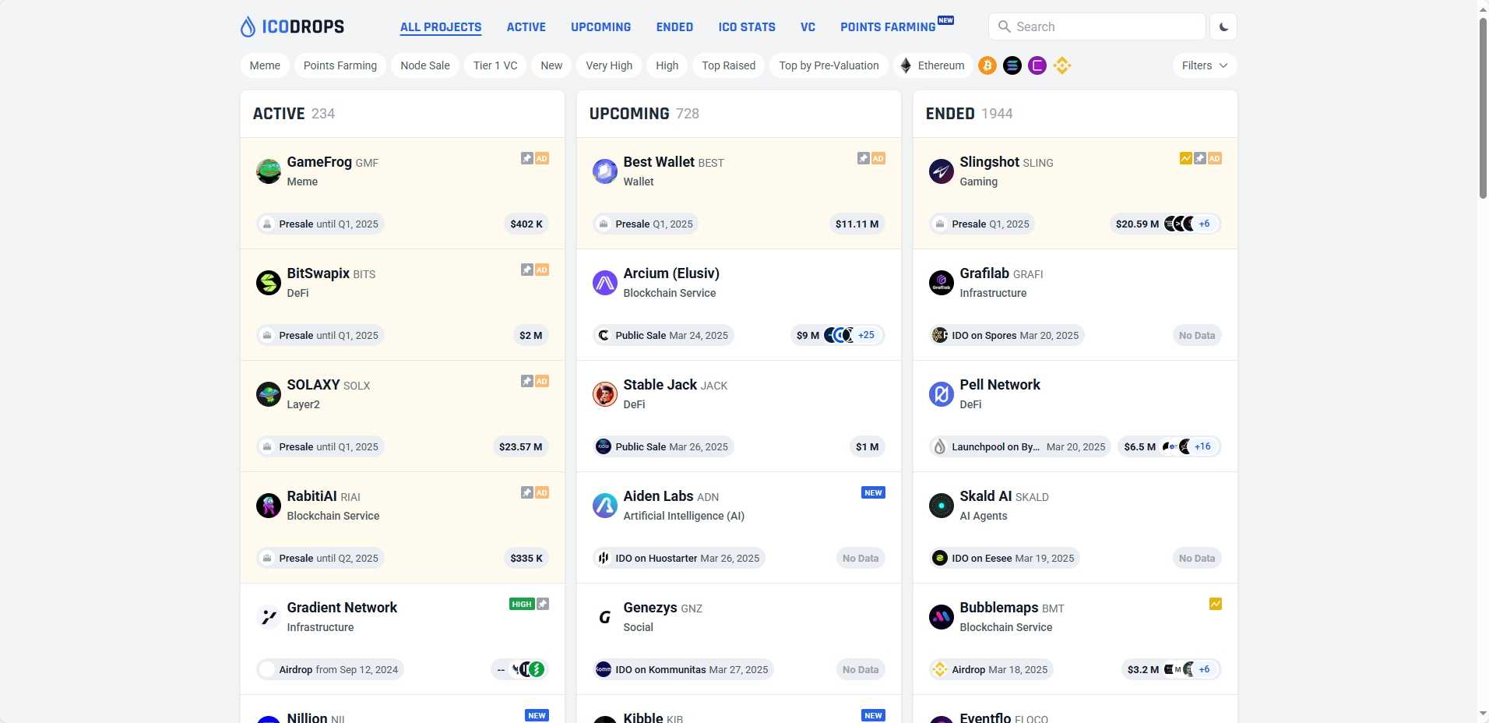Image resolution: width=1489 pixels, height=723 pixels.
Task: Select the Solana chain filter icon
Action: pyautogui.click(x=1012, y=65)
